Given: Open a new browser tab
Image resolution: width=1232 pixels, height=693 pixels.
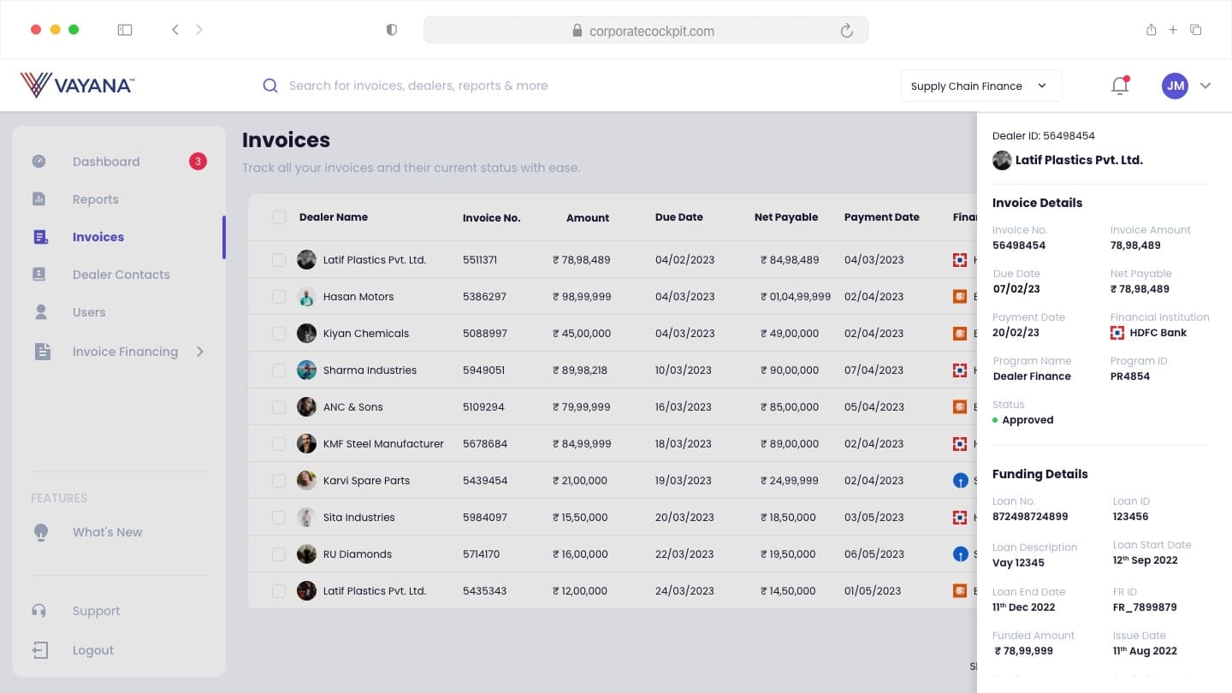Looking at the screenshot, I should point(1173,30).
